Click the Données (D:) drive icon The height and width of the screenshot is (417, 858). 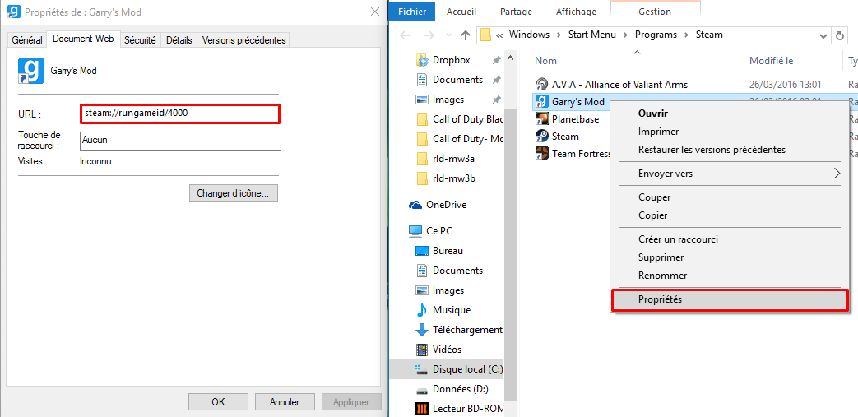click(422, 390)
